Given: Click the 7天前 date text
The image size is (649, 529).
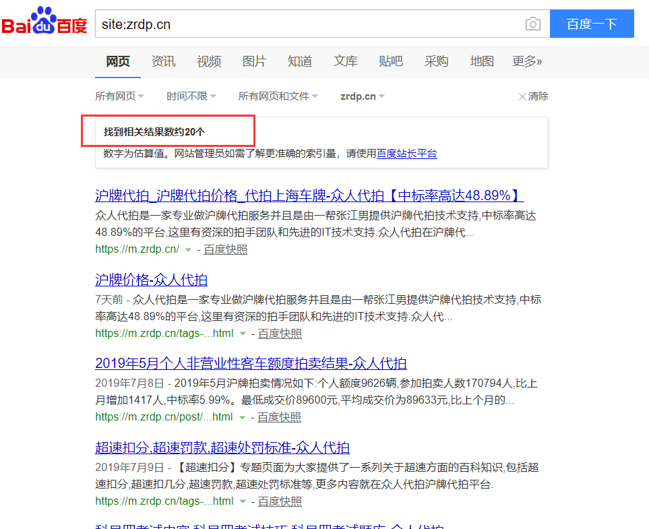Looking at the screenshot, I should [x=109, y=300].
